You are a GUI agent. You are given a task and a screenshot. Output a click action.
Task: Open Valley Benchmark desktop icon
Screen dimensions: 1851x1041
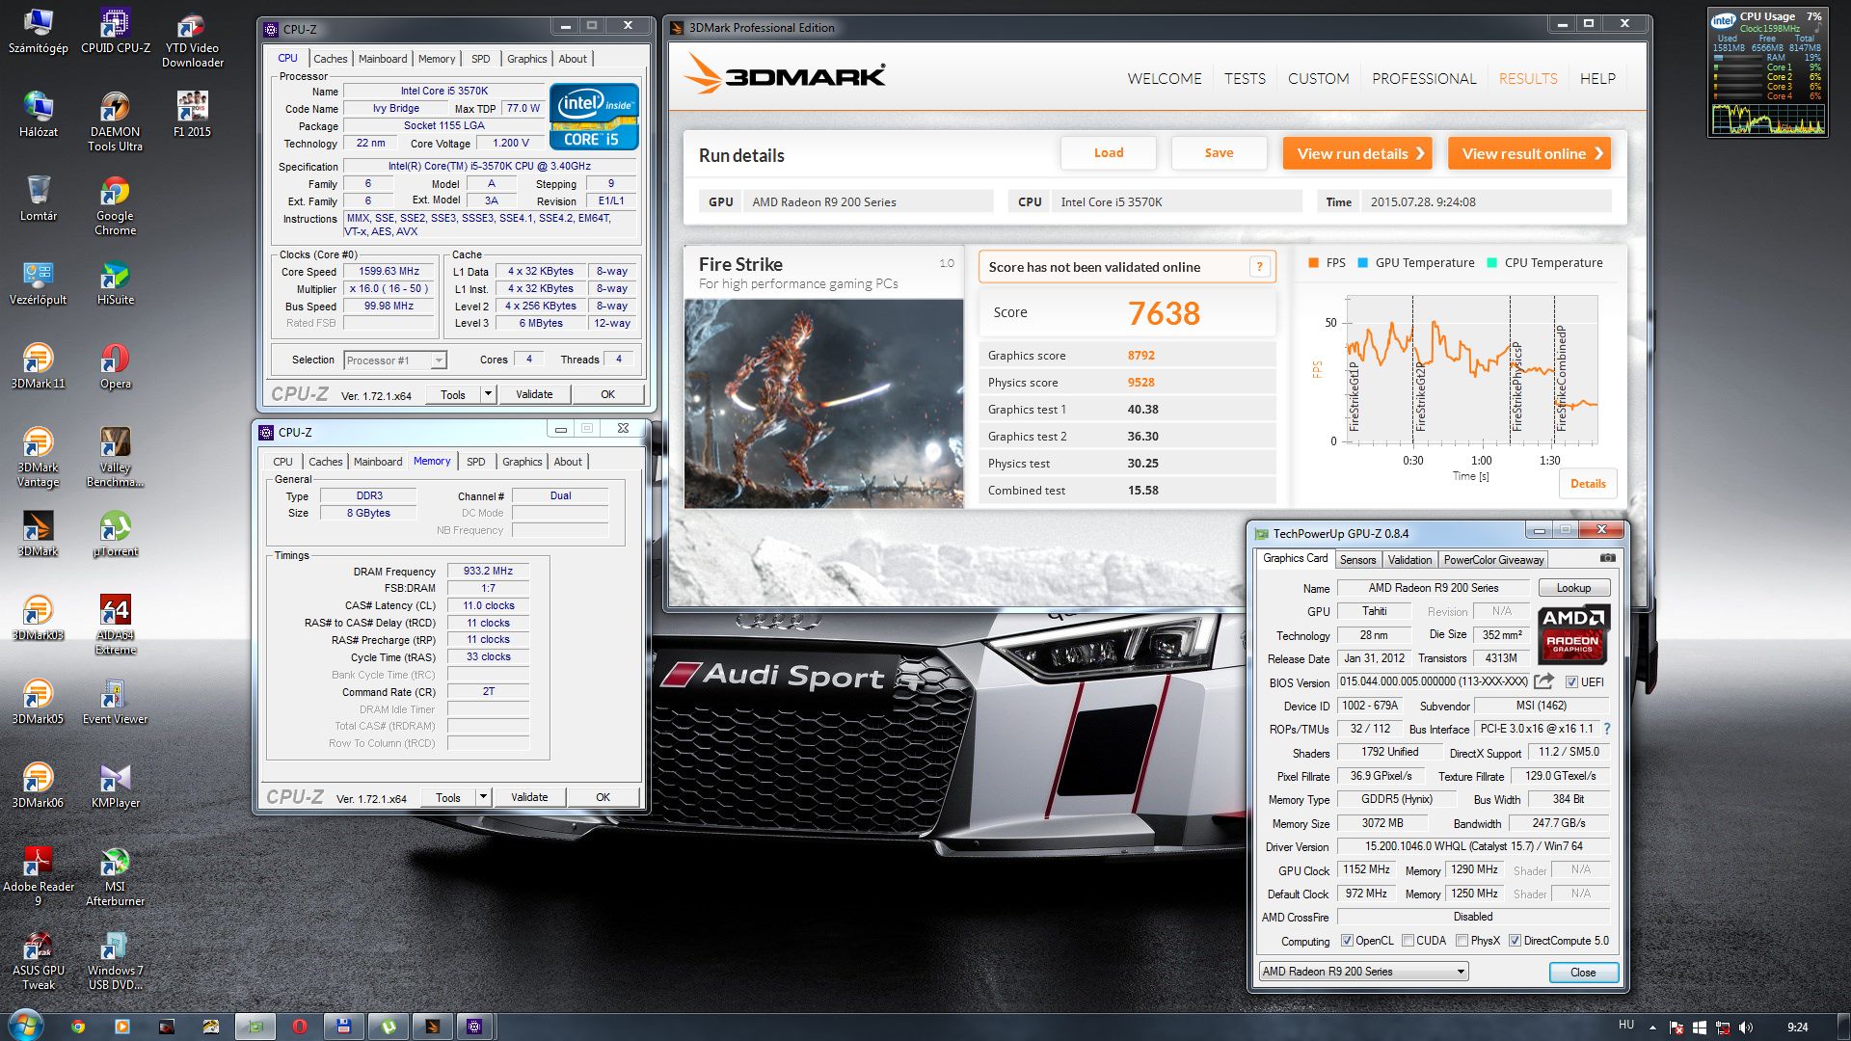(x=115, y=443)
